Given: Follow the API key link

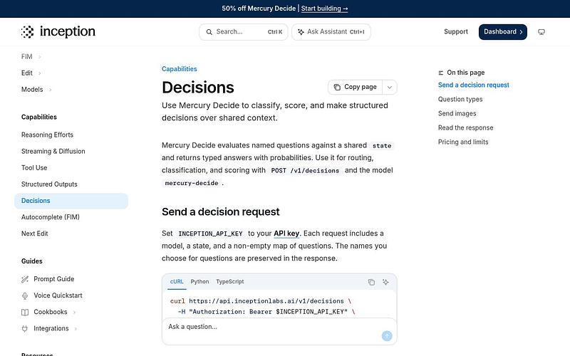Looking at the screenshot, I should point(286,234).
